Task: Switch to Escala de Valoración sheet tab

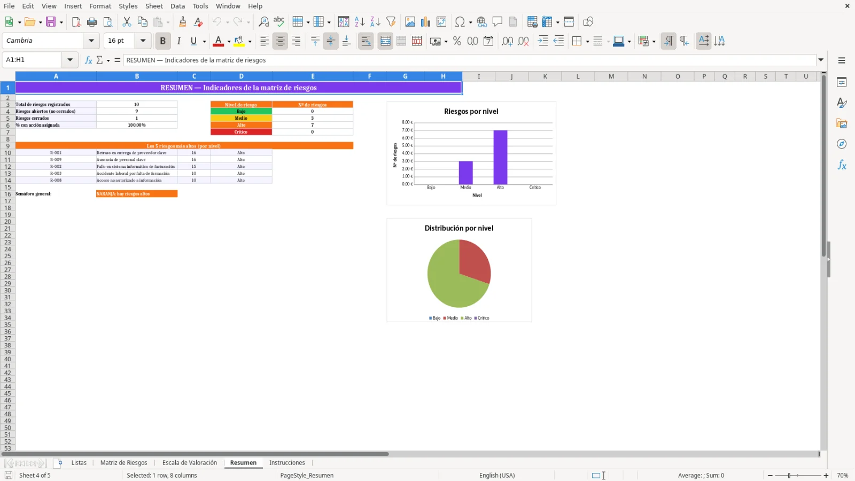Action: point(190,463)
